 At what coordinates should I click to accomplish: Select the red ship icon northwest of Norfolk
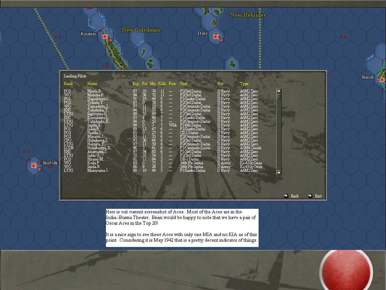pyautogui.click(x=26, y=151)
